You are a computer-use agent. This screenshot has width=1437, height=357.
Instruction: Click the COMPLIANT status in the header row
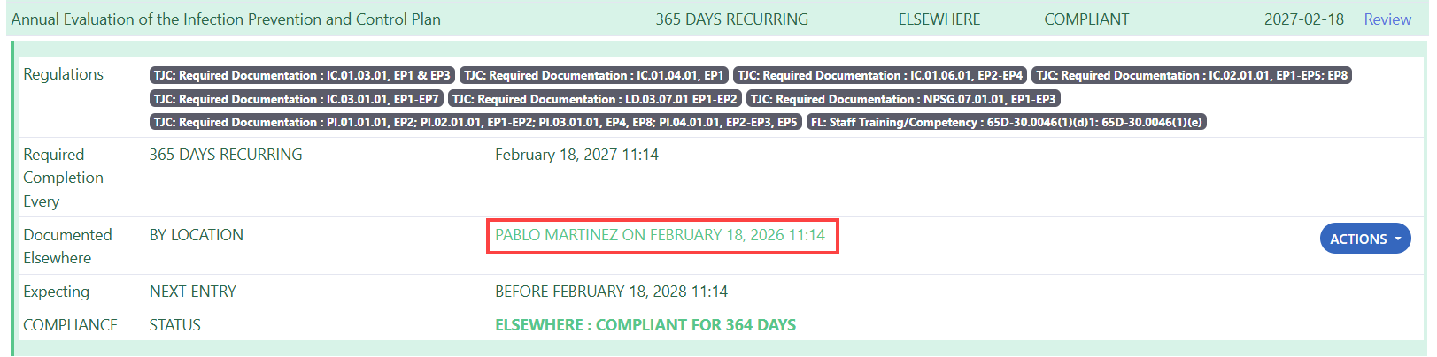(x=1086, y=19)
